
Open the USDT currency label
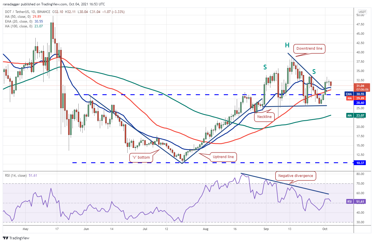pyautogui.click(x=362, y=12)
